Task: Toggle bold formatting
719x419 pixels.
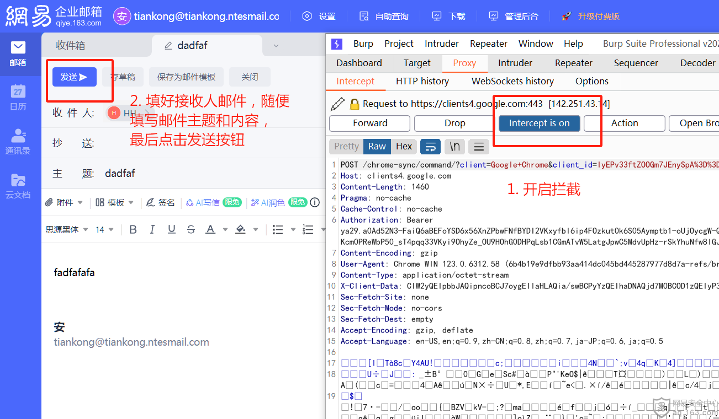Action: tap(133, 229)
